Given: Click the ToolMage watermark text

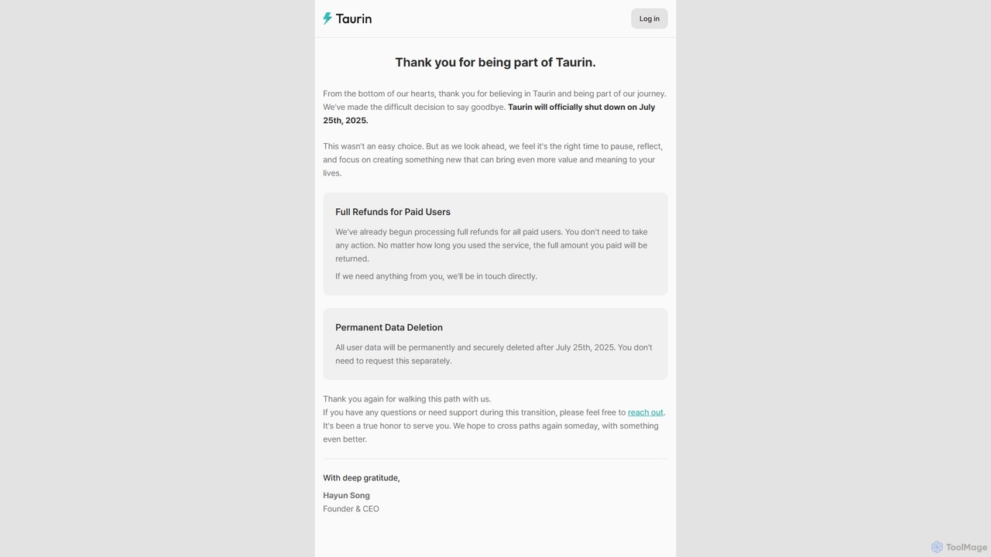Looking at the screenshot, I should click(966, 547).
